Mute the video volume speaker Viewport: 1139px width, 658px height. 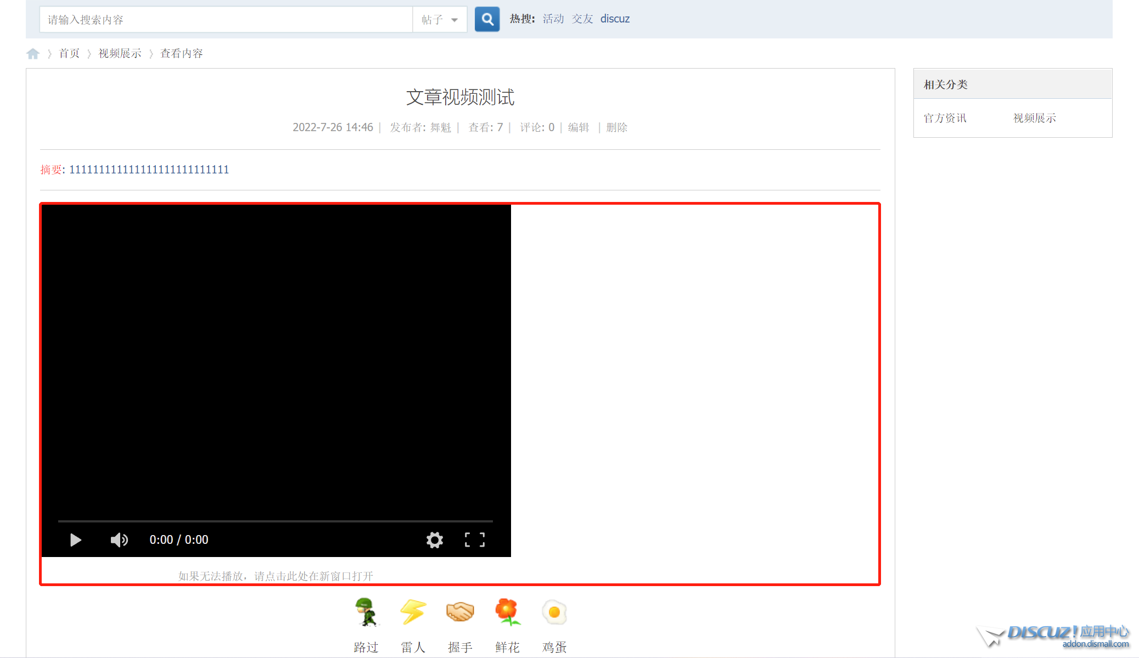coord(119,540)
